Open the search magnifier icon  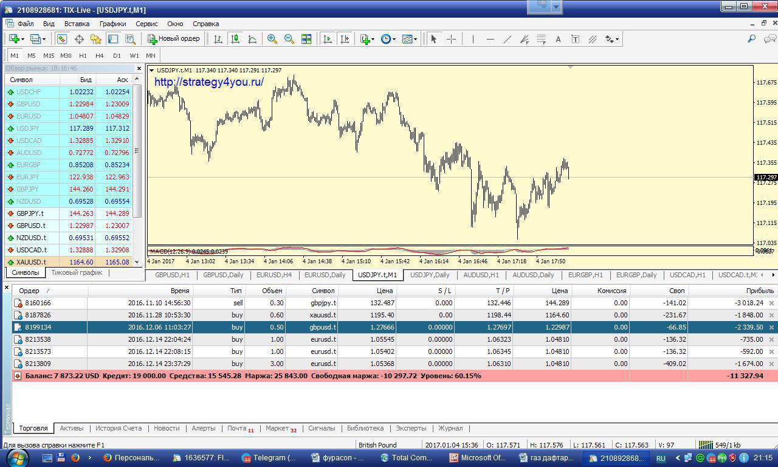pos(751,39)
